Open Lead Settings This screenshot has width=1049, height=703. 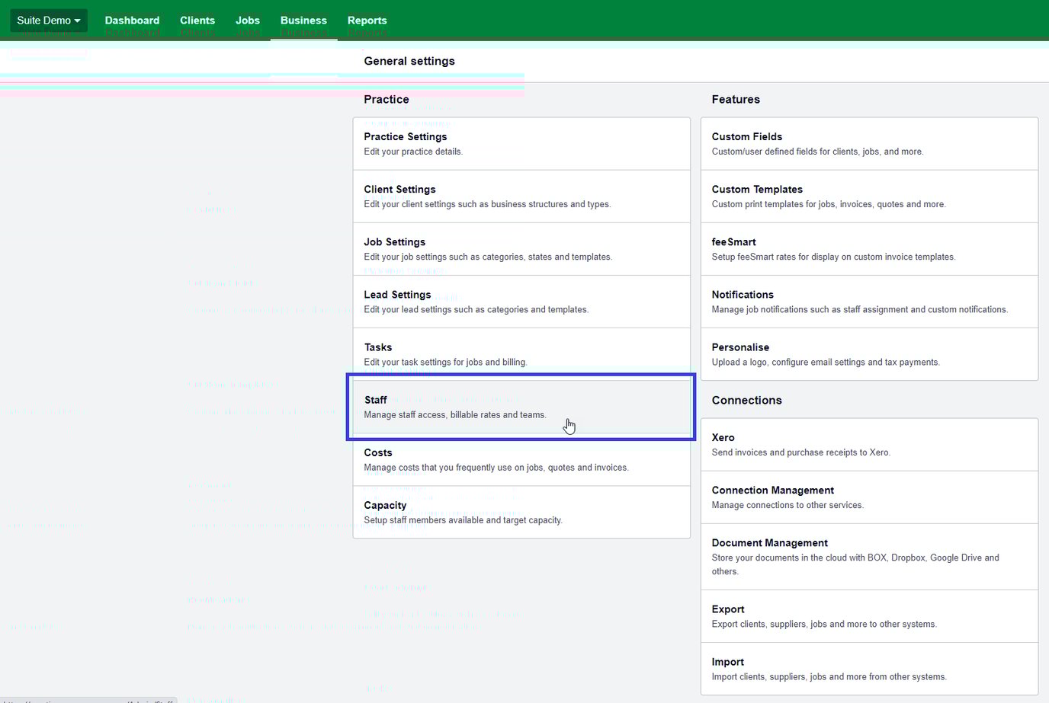(x=521, y=301)
